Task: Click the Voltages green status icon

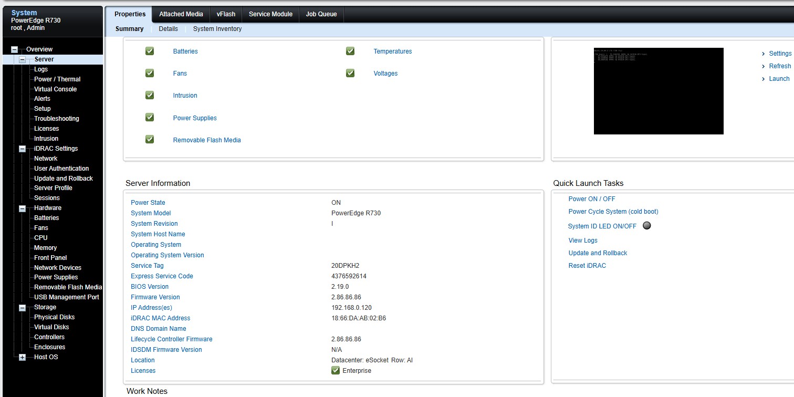Action: tap(350, 73)
